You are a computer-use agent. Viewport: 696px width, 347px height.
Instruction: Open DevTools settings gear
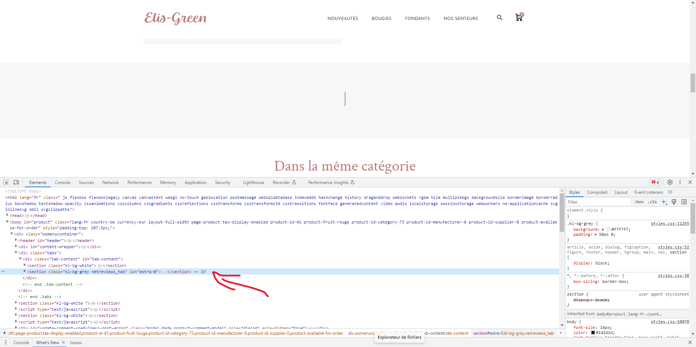pyautogui.click(x=670, y=182)
